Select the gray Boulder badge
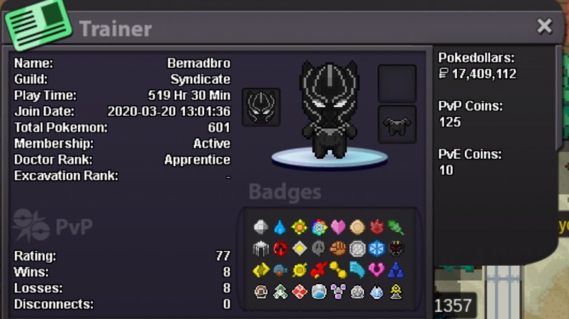Viewport: 569px width, 319px height. point(261,227)
